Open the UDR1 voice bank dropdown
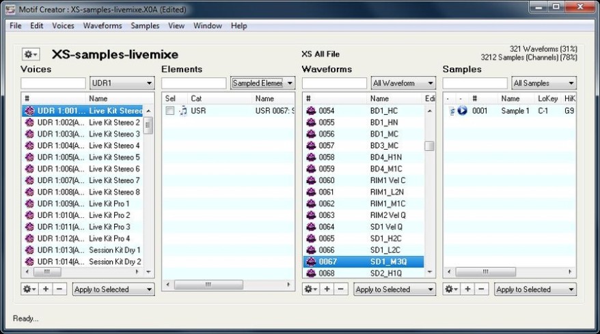Viewport: 600px width, 334px height. (122, 83)
